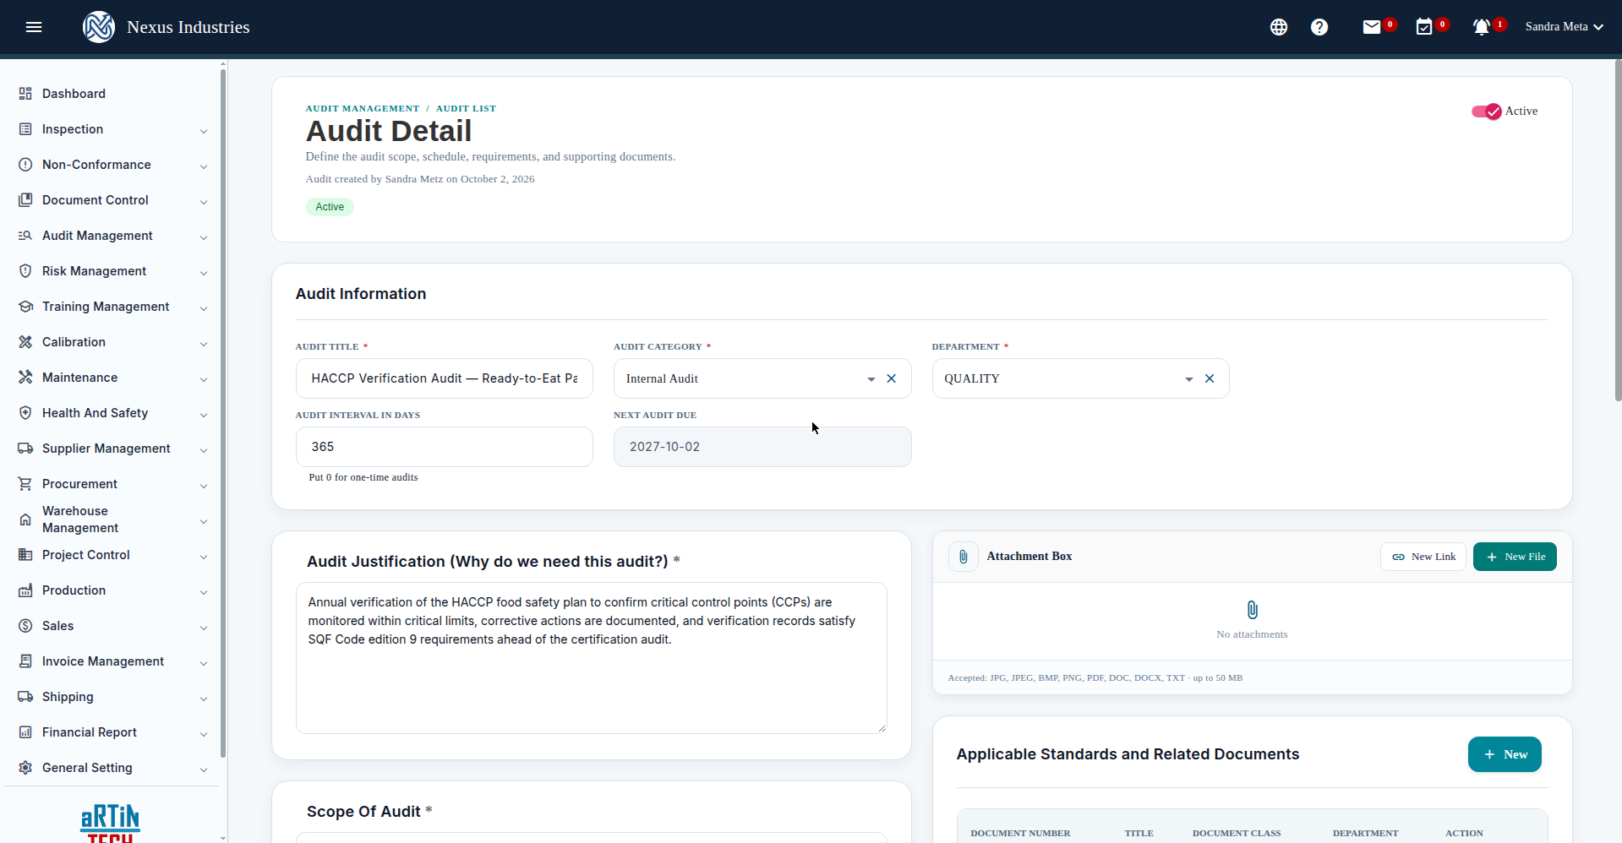The height and width of the screenshot is (843, 1622).
Task: Click the Next Audit Due date field
Action: click(762, 447)
